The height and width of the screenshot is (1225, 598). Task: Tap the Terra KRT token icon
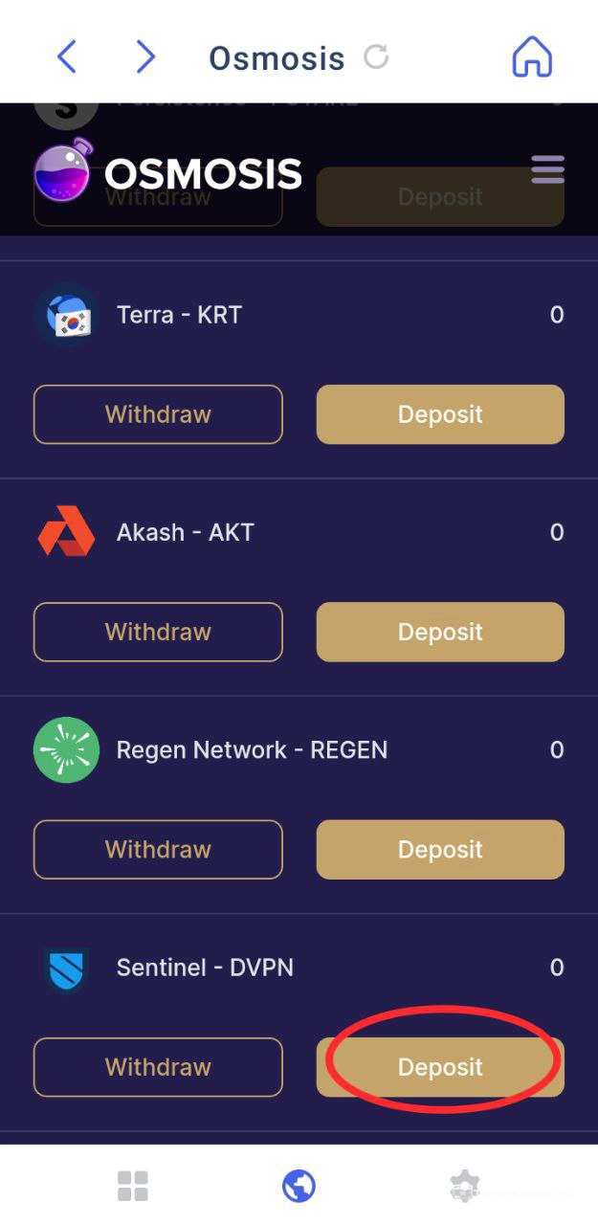click(66, 315)
